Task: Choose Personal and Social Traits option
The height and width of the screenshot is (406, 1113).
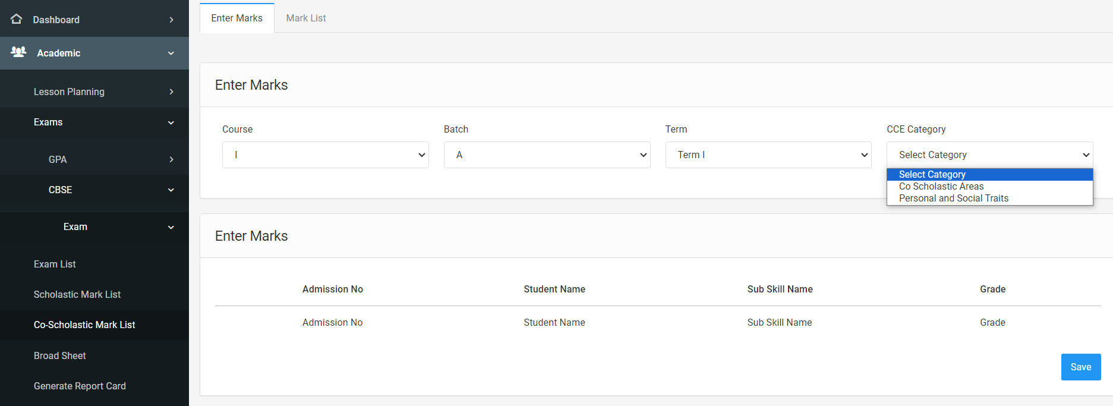Action: [x=953, y=199]
